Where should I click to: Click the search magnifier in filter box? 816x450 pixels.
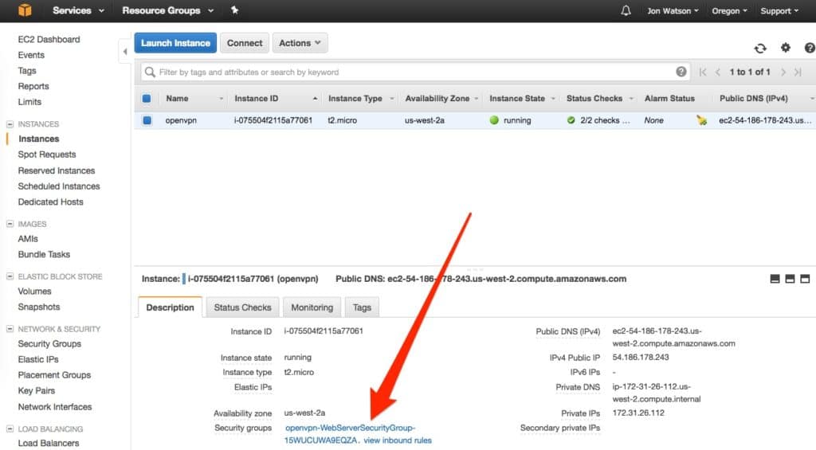click(150, 72)
